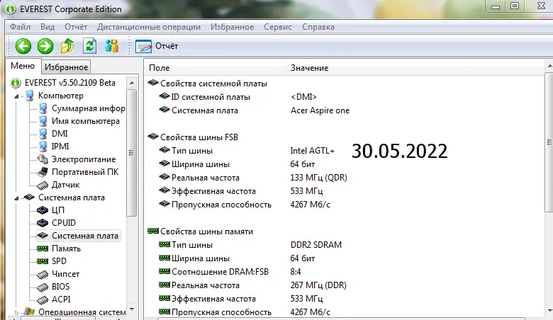Click the EVEREST title bar info icon

(x=11, y=8)
